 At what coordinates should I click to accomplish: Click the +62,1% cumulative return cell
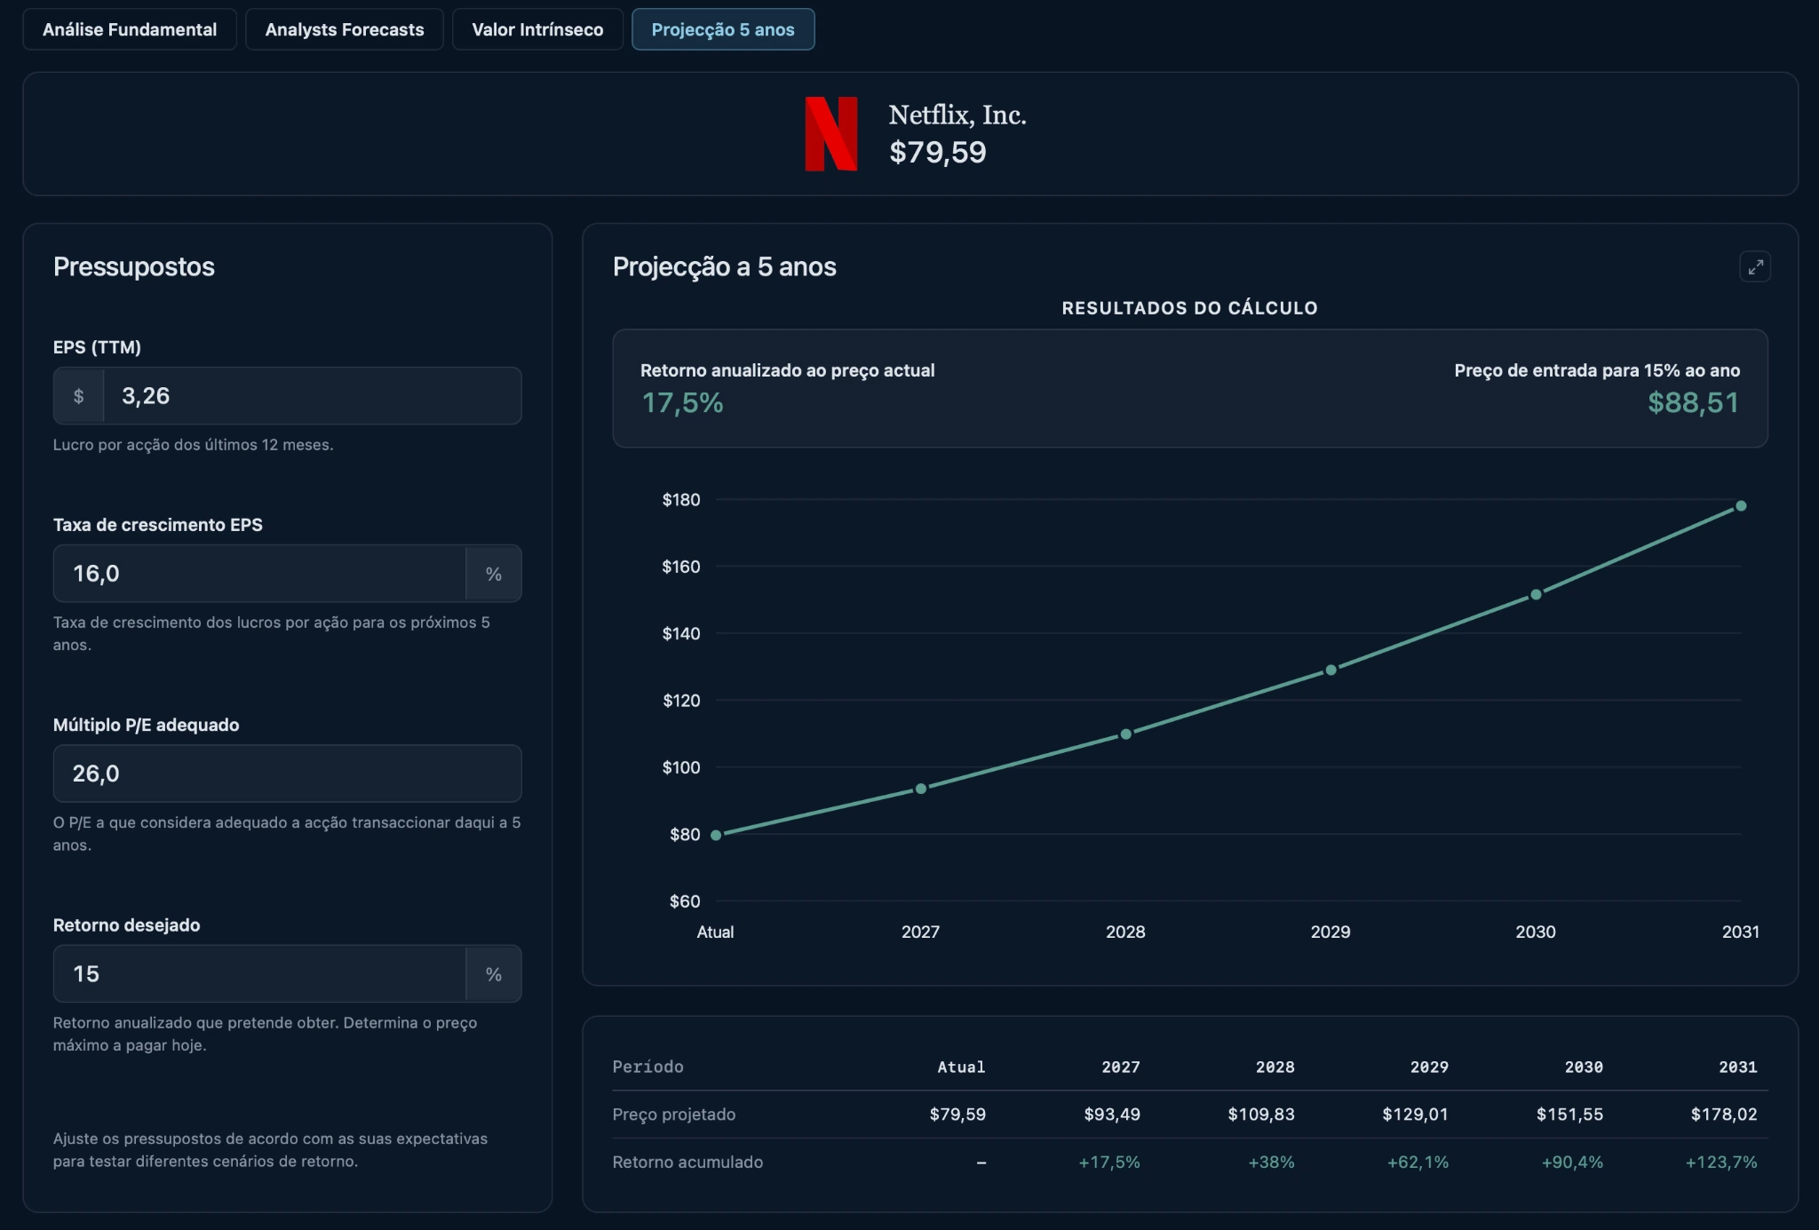click(1418, 1163)
